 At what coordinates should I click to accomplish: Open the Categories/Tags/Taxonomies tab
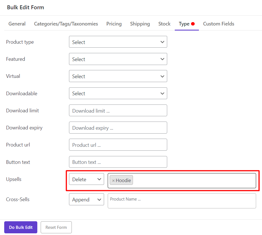[x=66, y=24]
